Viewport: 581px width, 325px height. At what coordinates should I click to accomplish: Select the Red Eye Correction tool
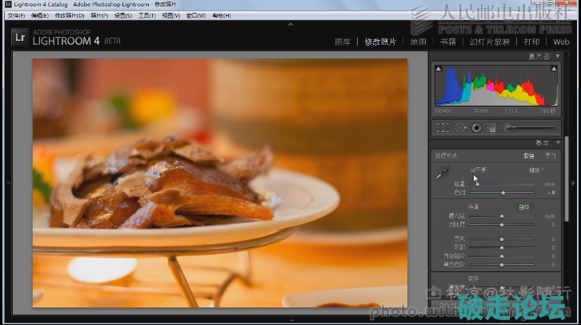(x=476, y=127)
